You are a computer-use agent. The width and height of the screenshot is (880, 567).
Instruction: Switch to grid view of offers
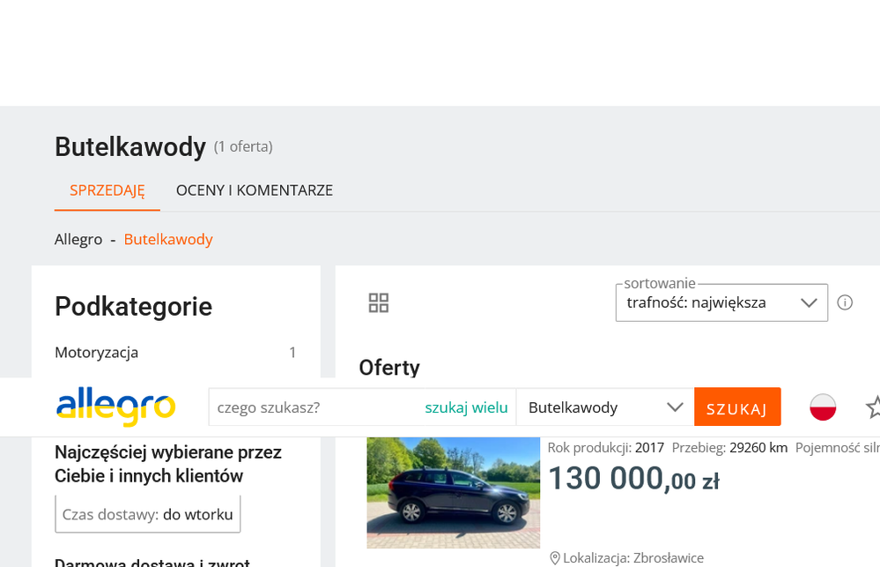tap(379, 303)
